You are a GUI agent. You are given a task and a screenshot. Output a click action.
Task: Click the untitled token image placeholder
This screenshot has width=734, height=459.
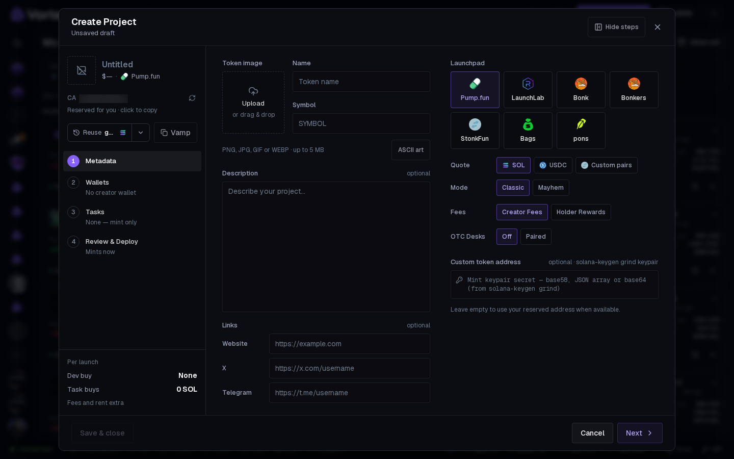[x=82, y=70]
